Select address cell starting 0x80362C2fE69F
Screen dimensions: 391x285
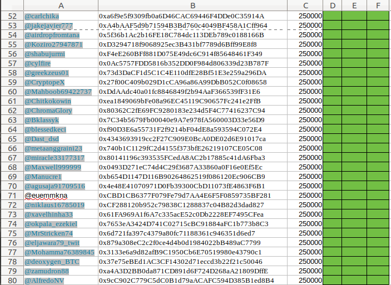pyautogui.click(x=192, y=111)
